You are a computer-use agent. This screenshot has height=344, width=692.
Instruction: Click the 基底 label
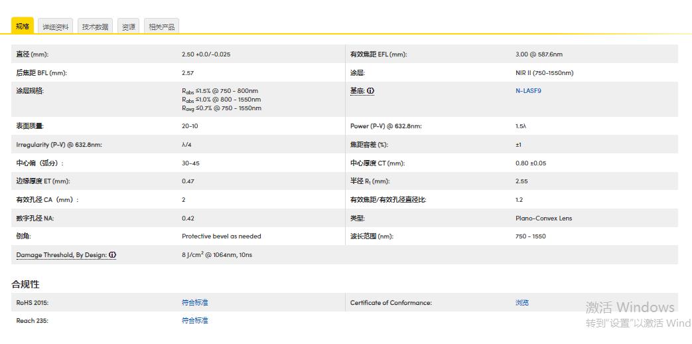(358, 91)
